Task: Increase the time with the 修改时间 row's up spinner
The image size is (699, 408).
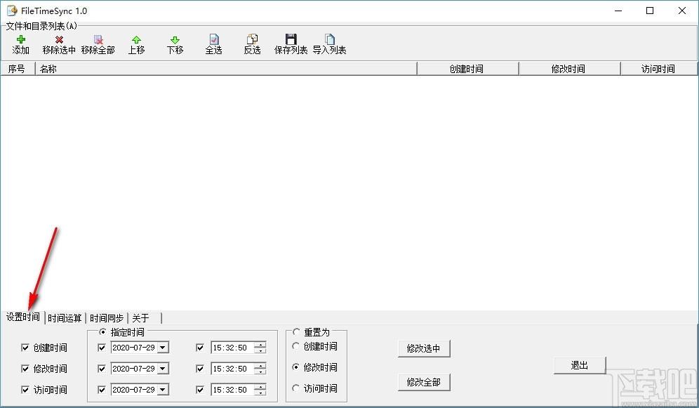Action: point(260,366)
